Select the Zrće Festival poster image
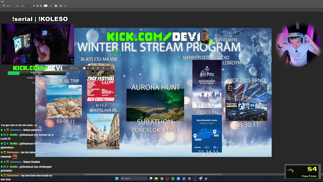Image resolution: width=323 pixels, height=182 pixels. pos(101,83)
